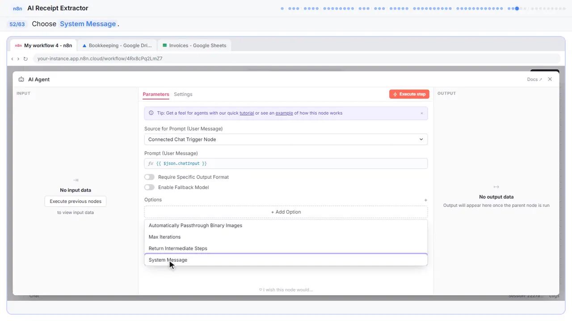Click the info icon in the tip banner
Screen dimensions: 572x321
pyautogui.click(x=151, y=113)
